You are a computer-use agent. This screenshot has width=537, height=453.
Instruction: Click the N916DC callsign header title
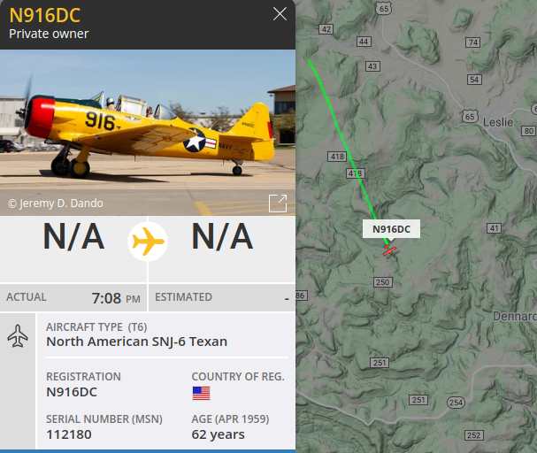[x=45, y=15]
